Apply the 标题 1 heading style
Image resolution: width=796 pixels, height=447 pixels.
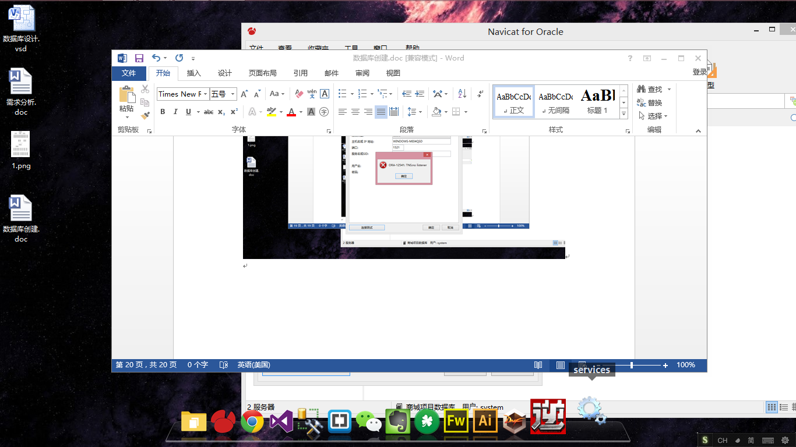click(598, 102)
